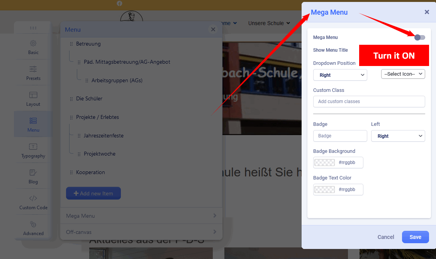Open the Select Icon dropdown
The width and height of the screenshot is (436, 259).
tap(403, 74)
